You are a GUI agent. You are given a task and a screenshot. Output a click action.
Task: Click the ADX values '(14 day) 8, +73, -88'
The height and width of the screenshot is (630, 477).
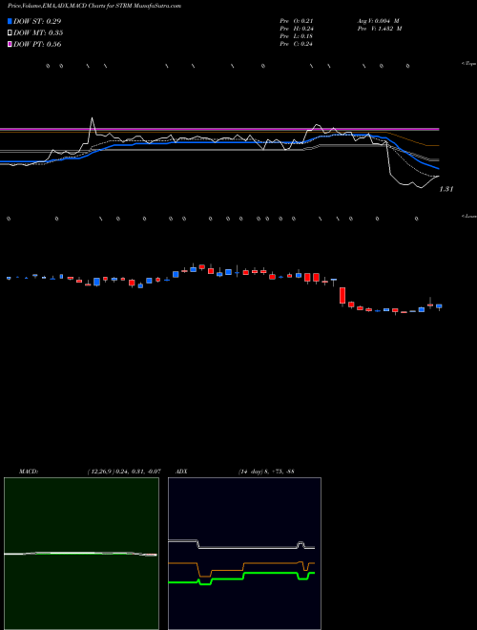pyautogui.click(x=266, y=472)
